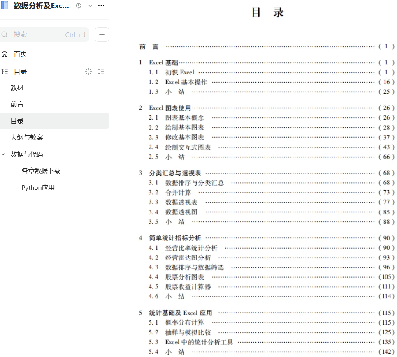Click entry 'Excel 中的统计分析工具'
This screenshot has height=357, width=397.
[199, 342]
